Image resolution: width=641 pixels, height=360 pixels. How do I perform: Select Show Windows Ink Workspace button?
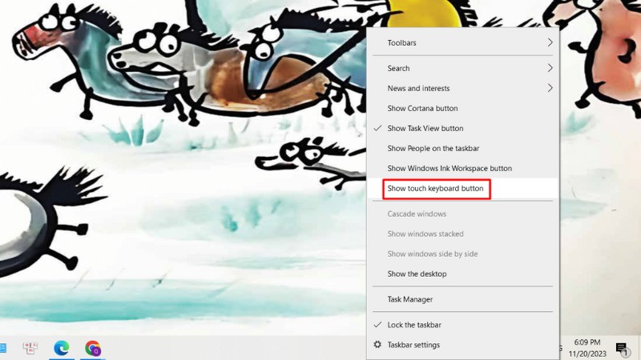[463, 168]
